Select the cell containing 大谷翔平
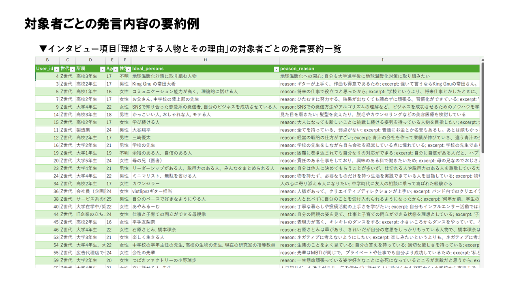The height and width of the screenshot is (292, 519). (142, 130)
